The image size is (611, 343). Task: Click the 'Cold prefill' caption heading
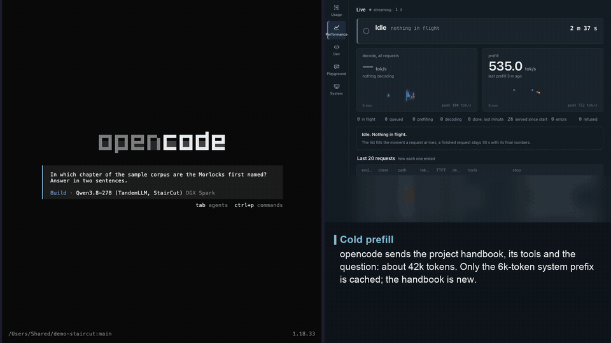click(x=367, y=239)
